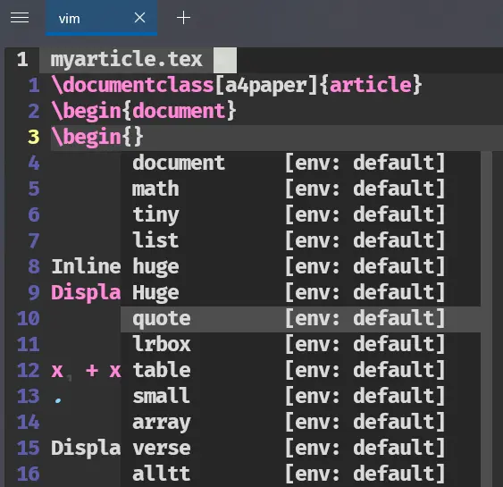Choose 'verse' environment from popup
This screenshot has width=503, height=487.
tap(300, 449)
